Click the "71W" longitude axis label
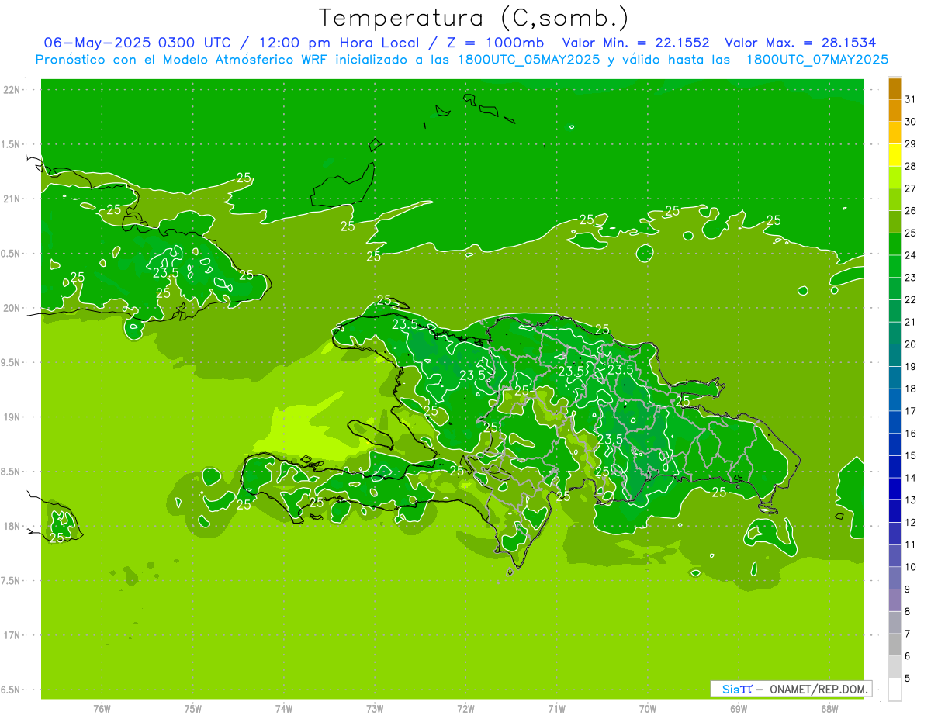 point(556,709)
